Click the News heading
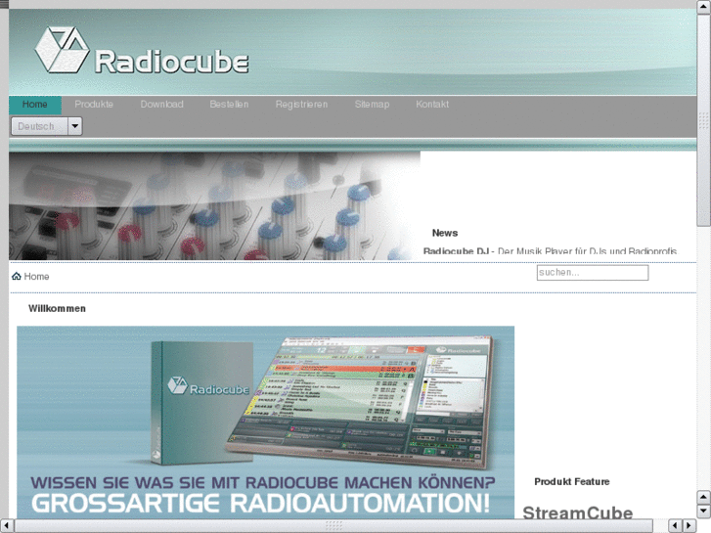 click(x=445, y=233)
